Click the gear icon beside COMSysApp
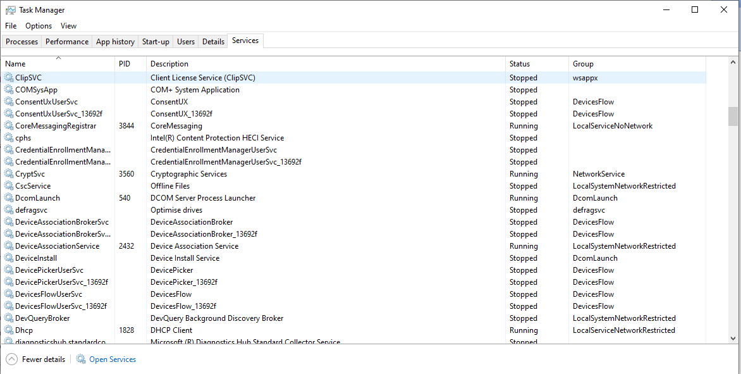Viewport: 741px width, 374px height. (8, 89)
